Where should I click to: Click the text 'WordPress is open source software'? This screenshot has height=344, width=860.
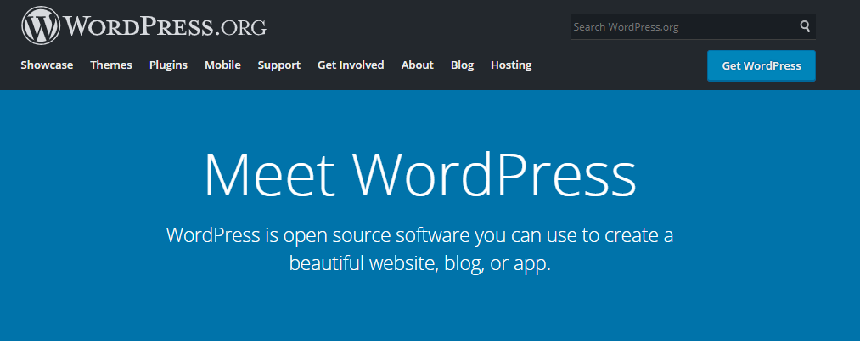(x=318, y=235)
